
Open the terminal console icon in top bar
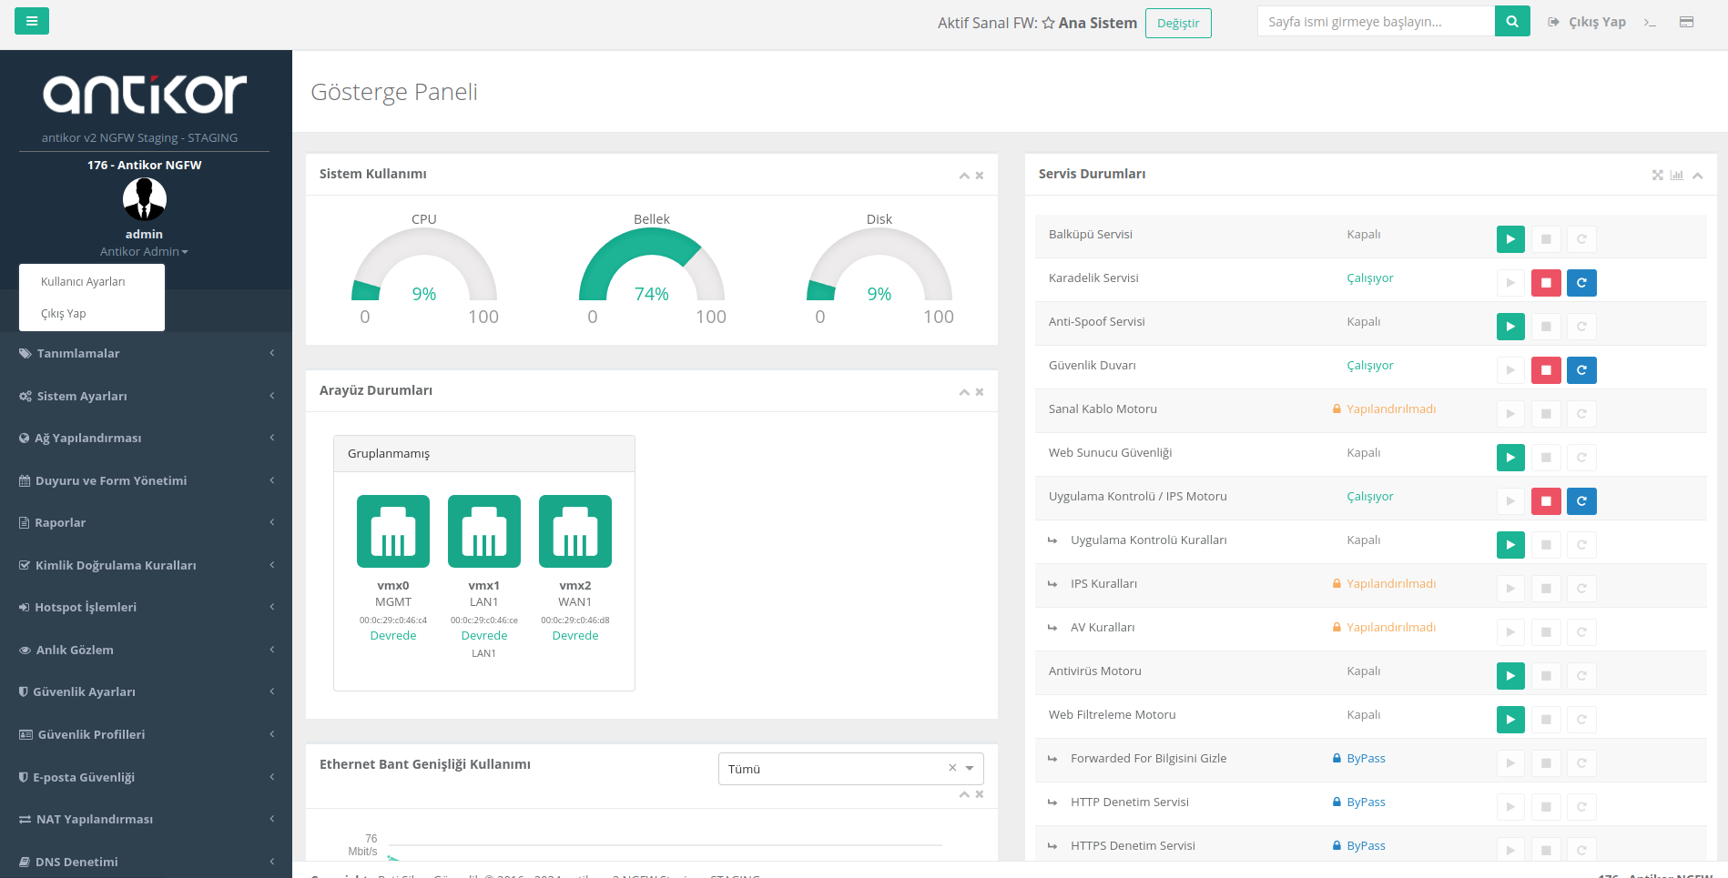point(1650,22)
